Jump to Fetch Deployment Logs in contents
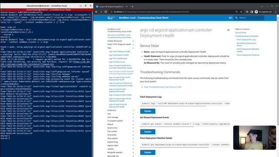This screenshot has height=157, width=279. point(246,40)
